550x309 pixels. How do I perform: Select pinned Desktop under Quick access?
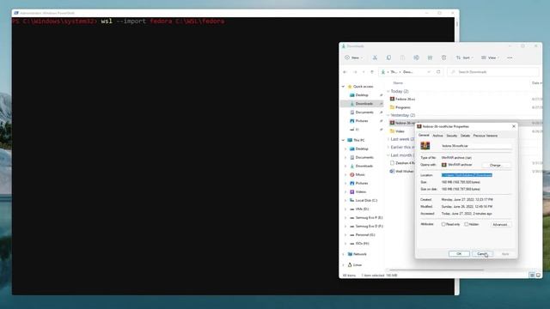362,95
